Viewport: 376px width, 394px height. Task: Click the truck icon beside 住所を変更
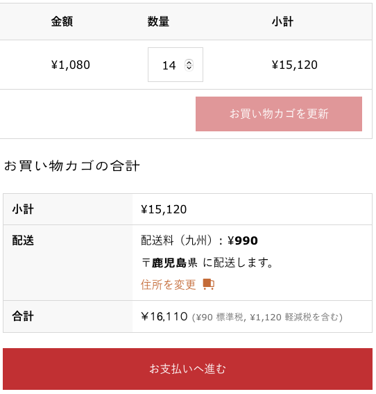208,284
